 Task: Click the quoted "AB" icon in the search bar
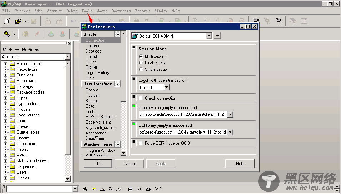point(158,189)
